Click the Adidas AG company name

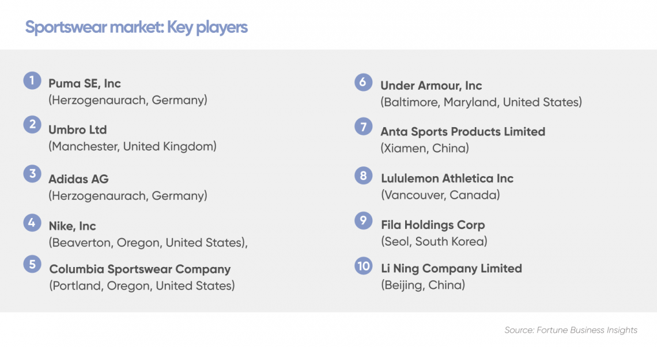click(x=78, y=179)
